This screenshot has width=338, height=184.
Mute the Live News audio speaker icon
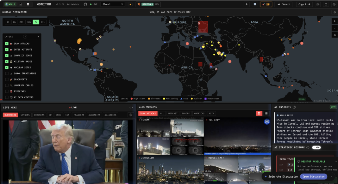(x=131, y=108)
